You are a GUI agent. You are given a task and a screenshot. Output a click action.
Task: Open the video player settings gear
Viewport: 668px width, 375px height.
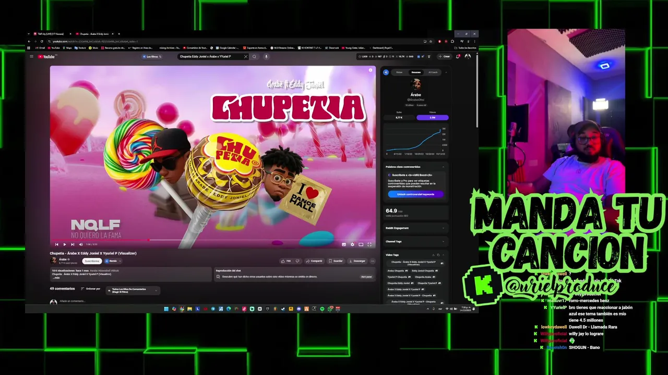352,244
